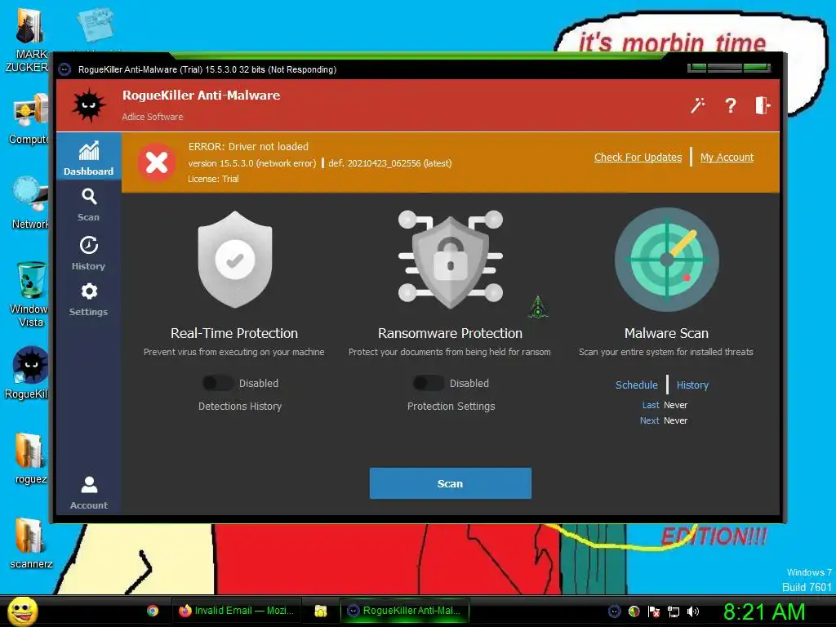Click ERROR: Driver not loaded text
The width and height of the screenshot is (836, 627).
click(248, 147)
